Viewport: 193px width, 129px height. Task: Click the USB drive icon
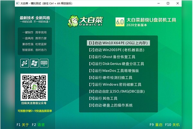pyautogui.click(x=25, y=63)
